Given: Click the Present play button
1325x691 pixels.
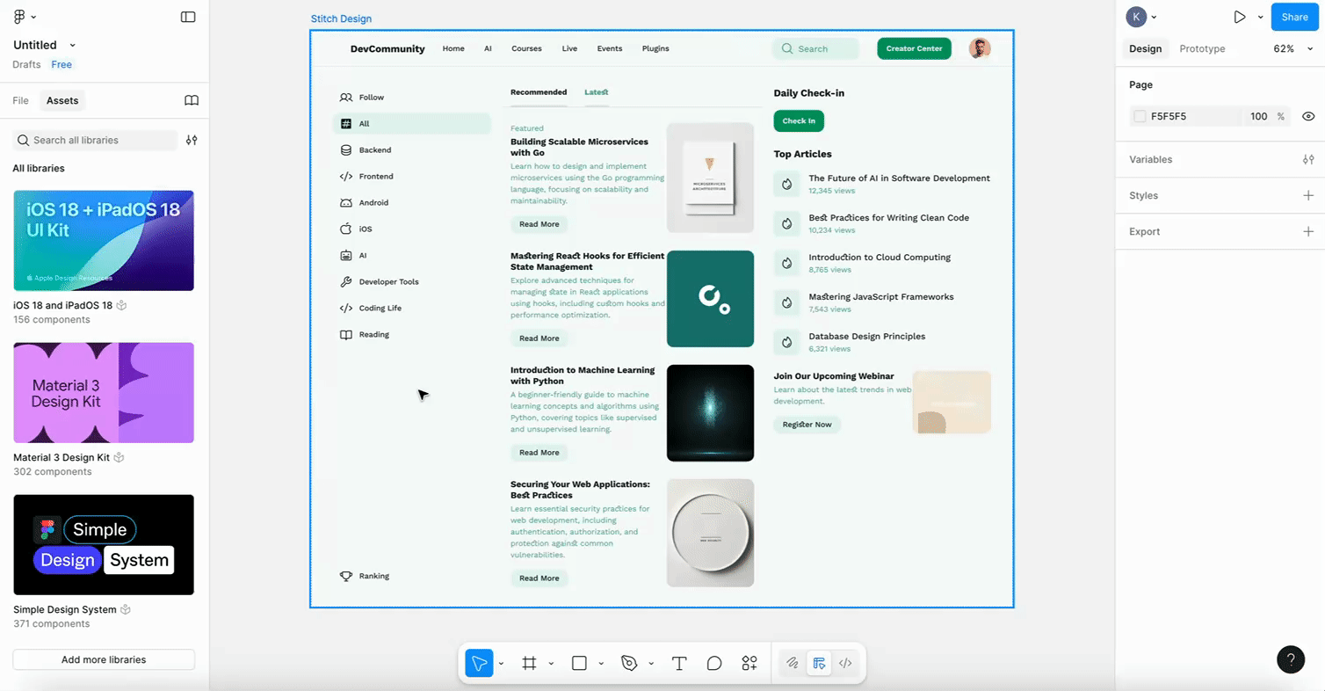Looking at the screenshot, I should point(1239,17).
